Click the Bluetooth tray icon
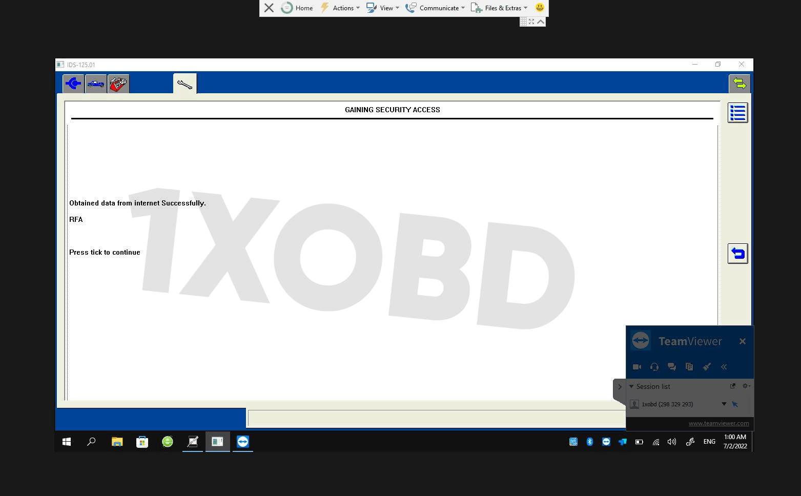 [x=590, y=442]
